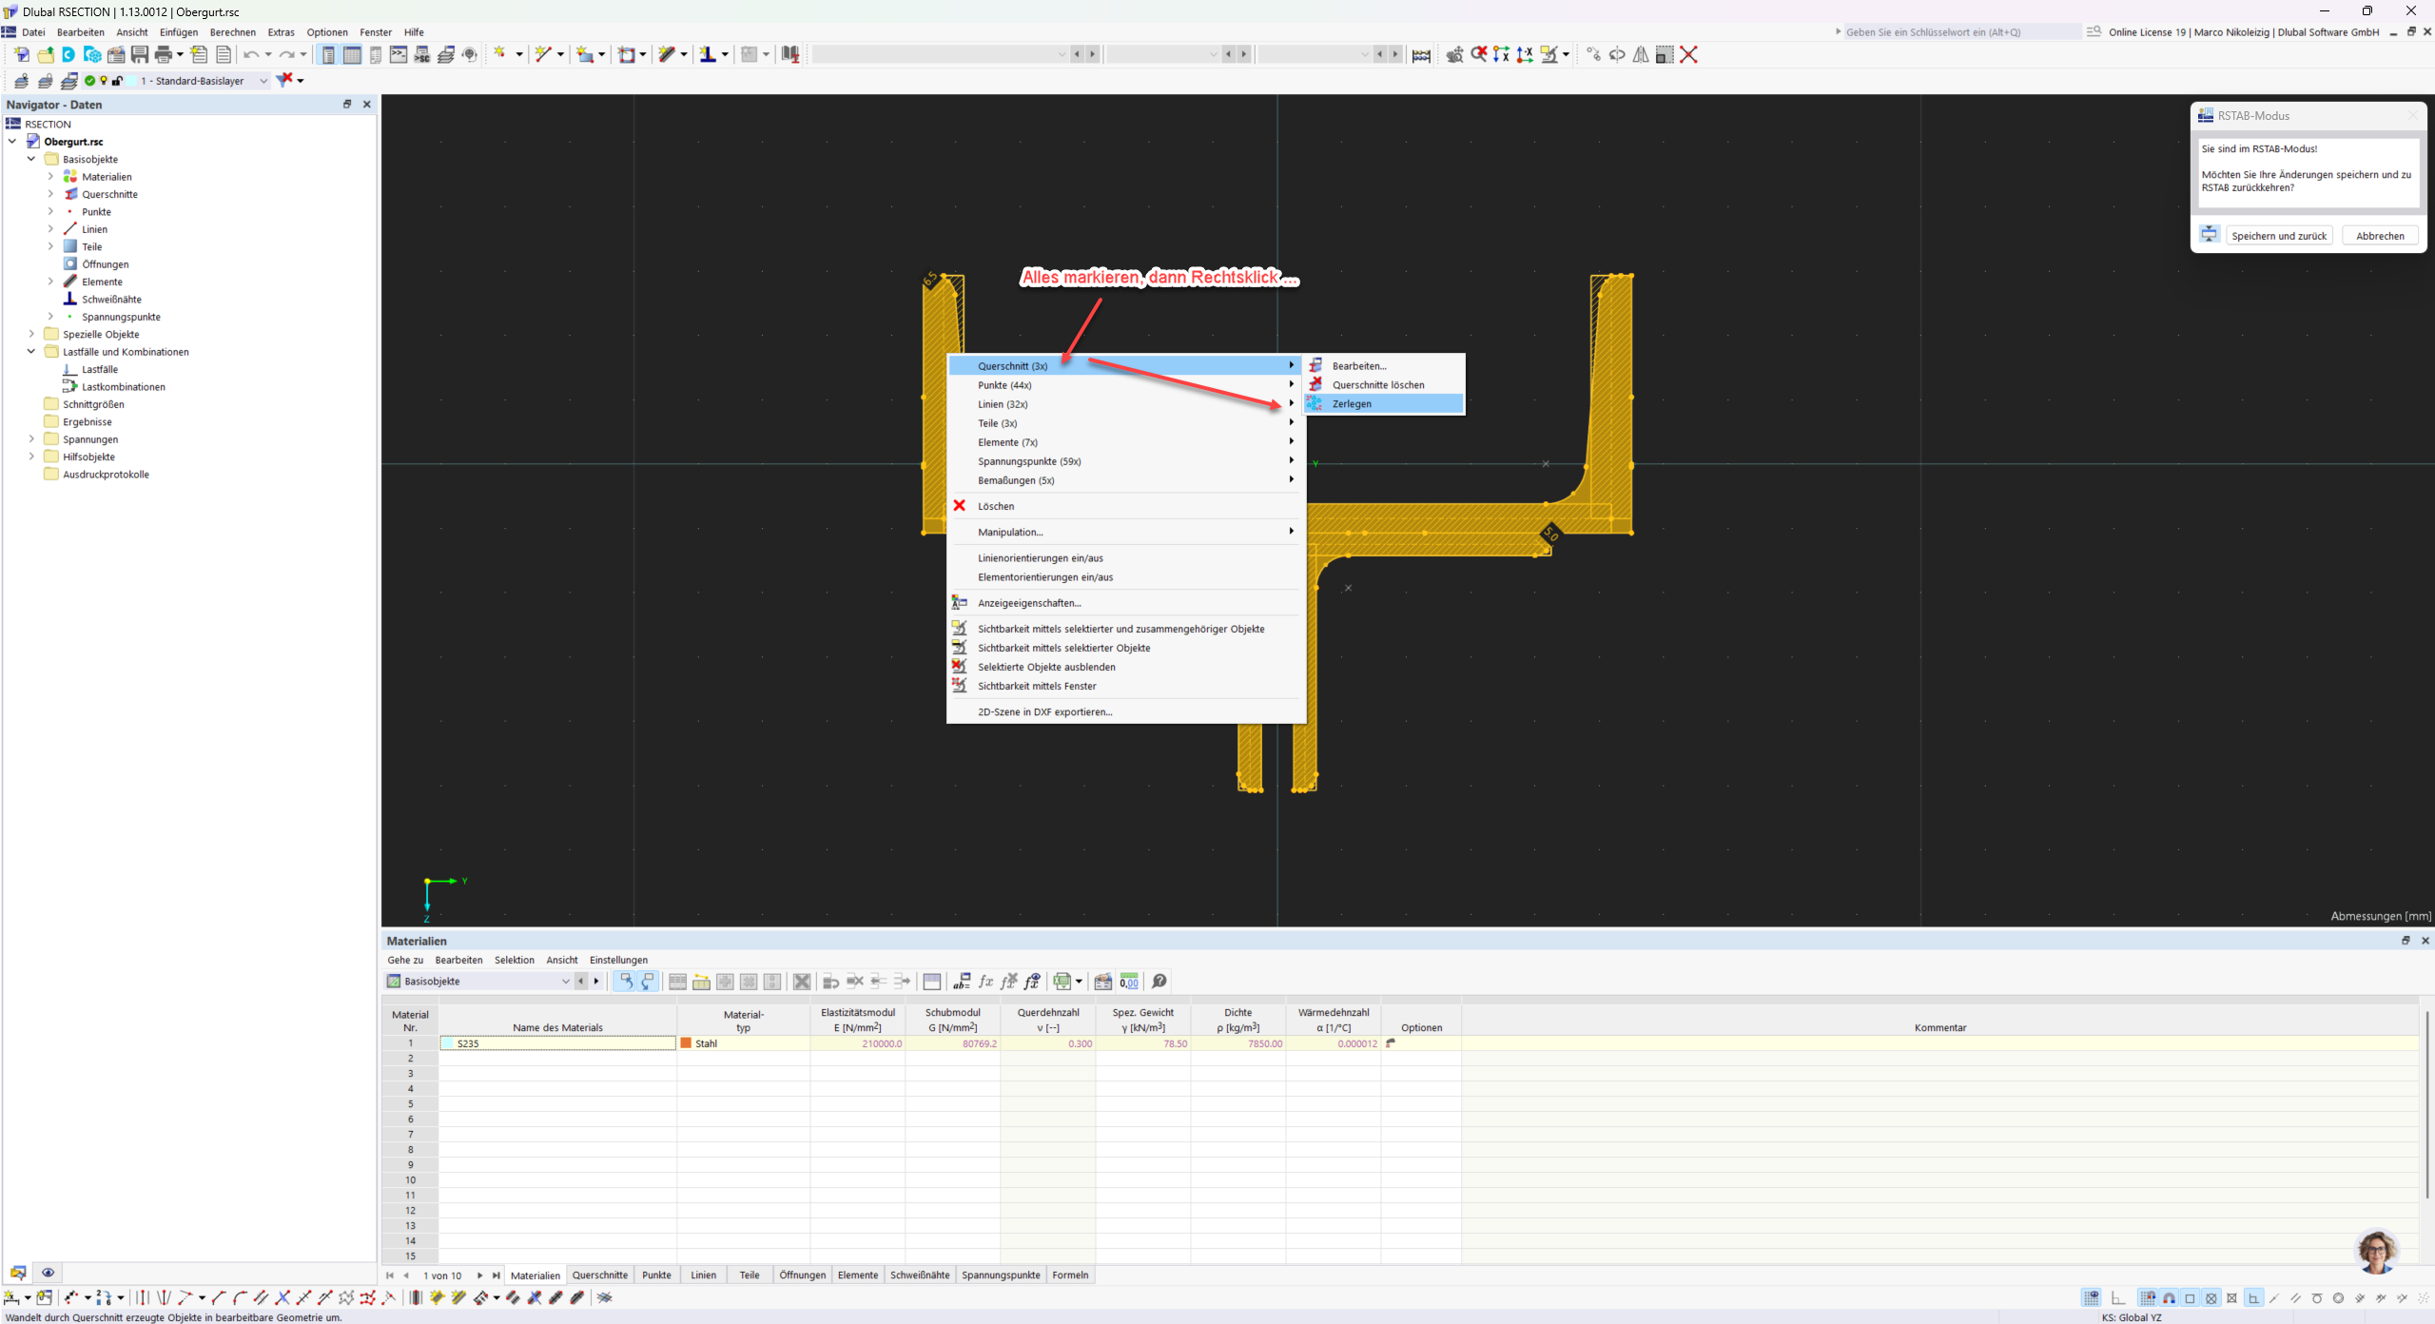This screenshot has width=2435, height=1324.
Task: Click the orange Stahl color swatch
Action: coord(686,1043)
